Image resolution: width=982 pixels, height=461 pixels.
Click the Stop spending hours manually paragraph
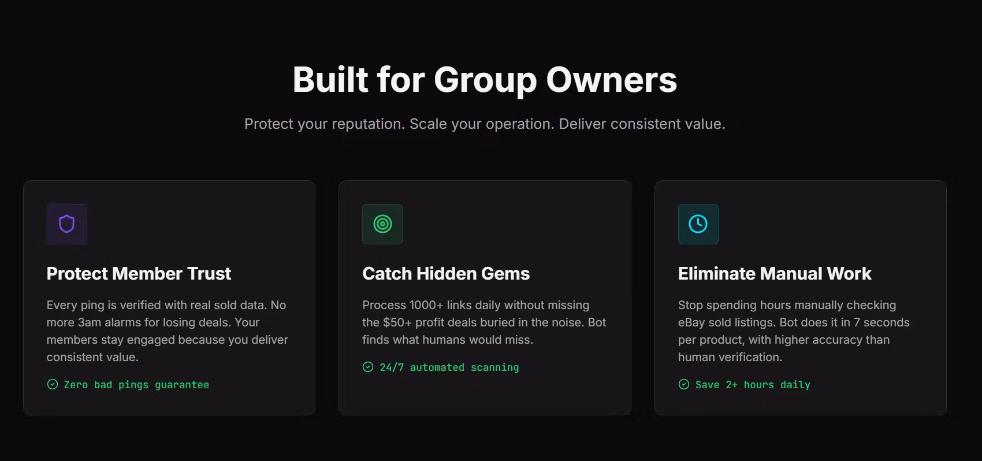point(794,331)
